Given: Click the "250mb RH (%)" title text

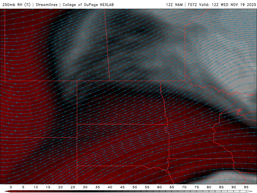Looking at the screenshot, I should [16, 5].
